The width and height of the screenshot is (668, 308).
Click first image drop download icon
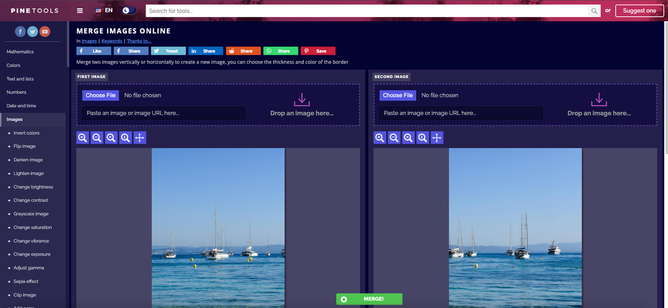302,99
